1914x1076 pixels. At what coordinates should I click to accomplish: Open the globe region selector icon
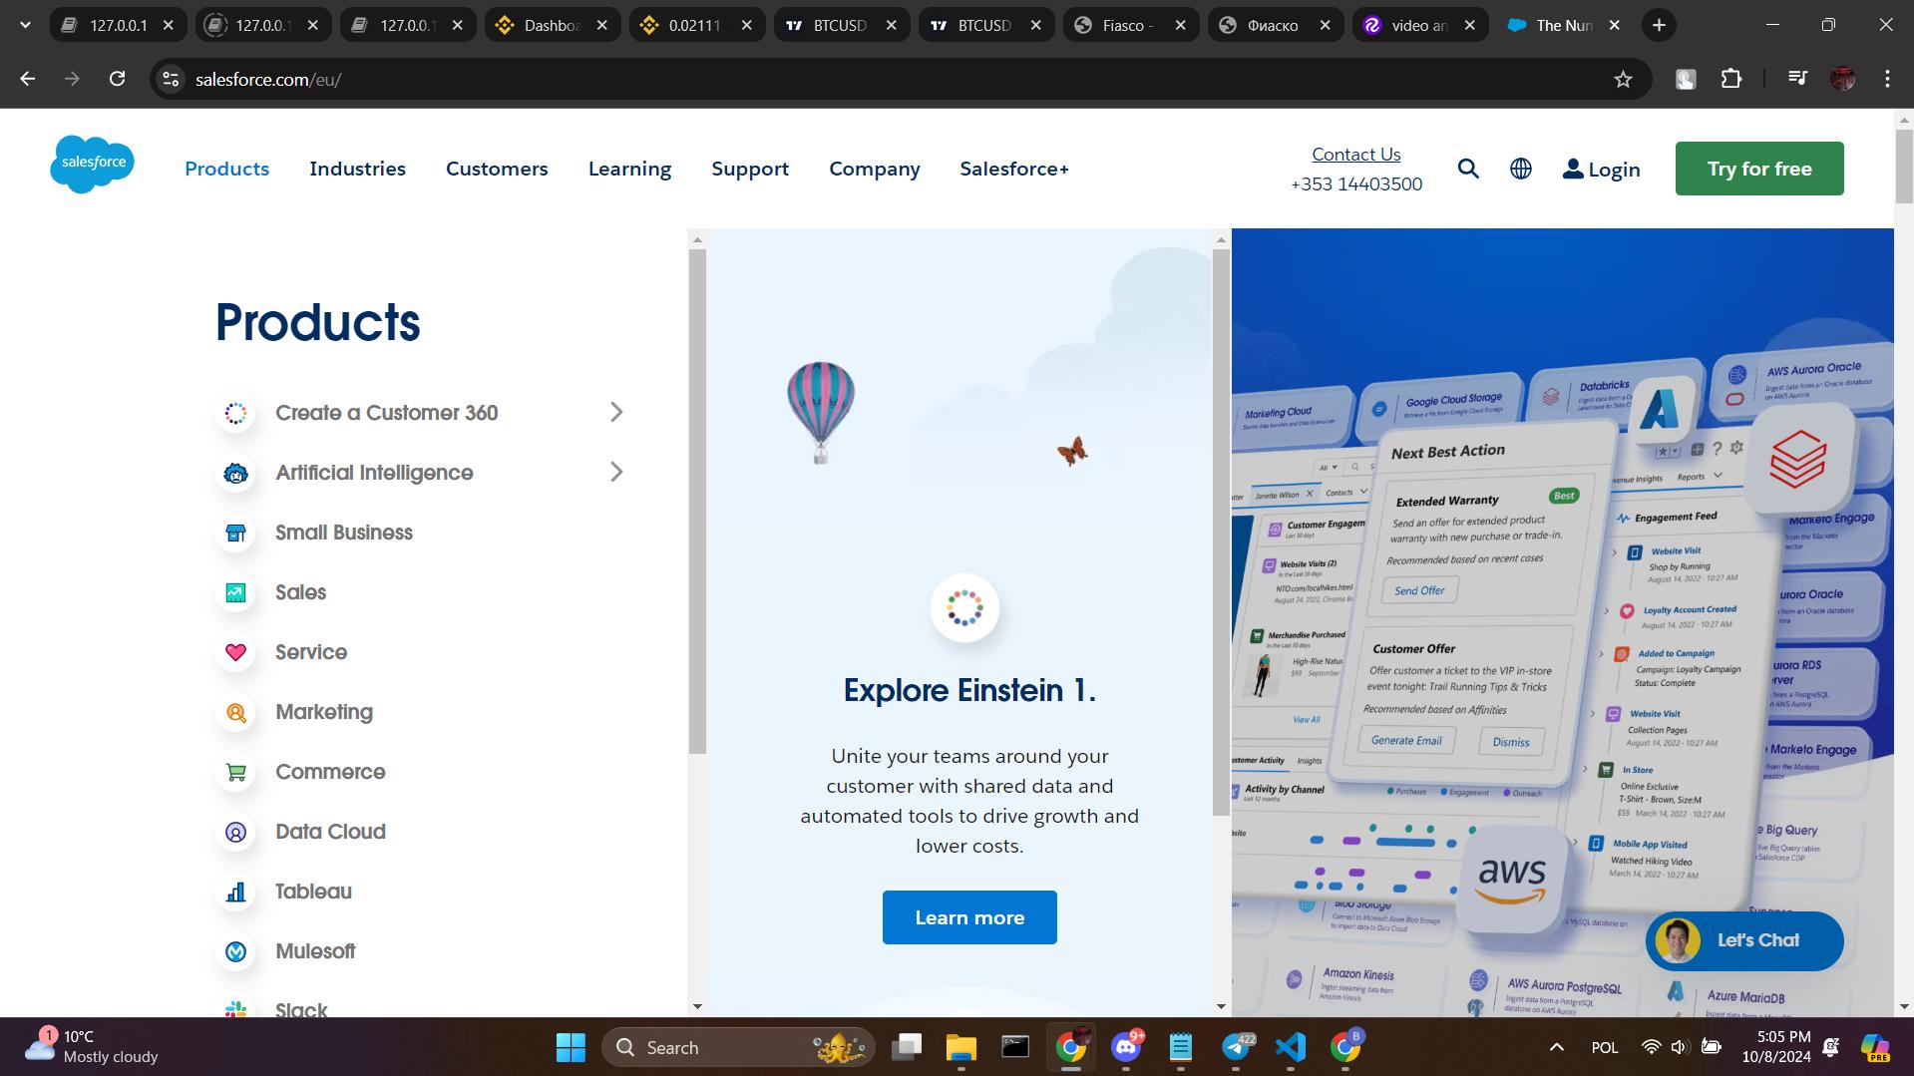tap(1521, 169)
